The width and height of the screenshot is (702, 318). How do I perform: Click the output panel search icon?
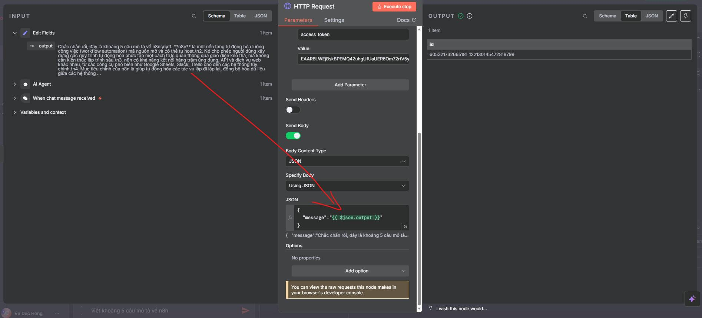pyautogui.click(x=585, y=16)
